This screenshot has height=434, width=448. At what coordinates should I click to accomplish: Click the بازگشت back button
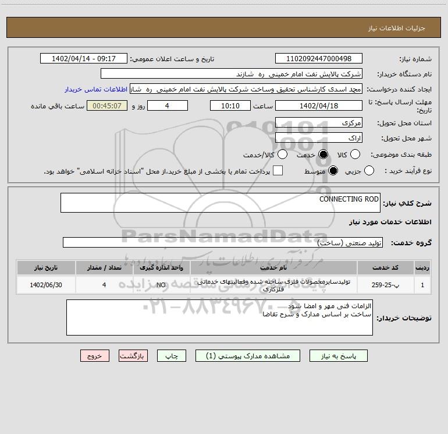pyautogui.click(x=133, y=355)
